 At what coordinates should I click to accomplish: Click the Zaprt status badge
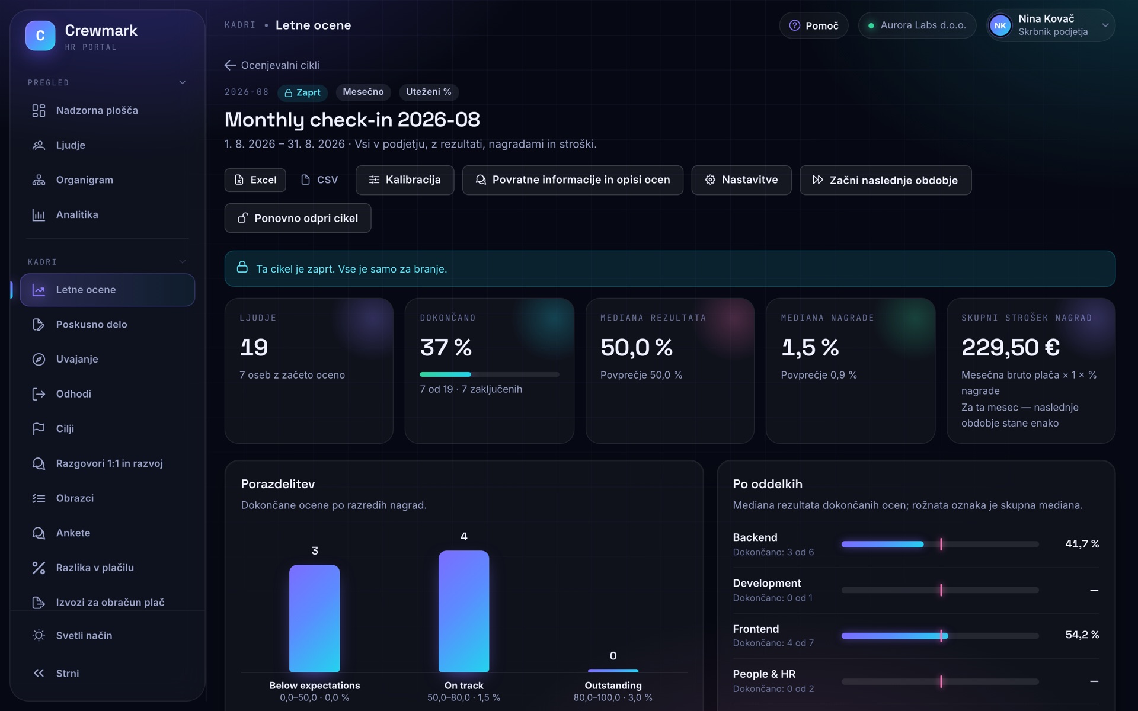[x=303, y=92]
